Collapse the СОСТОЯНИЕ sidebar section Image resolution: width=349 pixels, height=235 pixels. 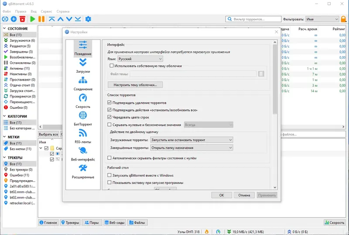(4, 28)
